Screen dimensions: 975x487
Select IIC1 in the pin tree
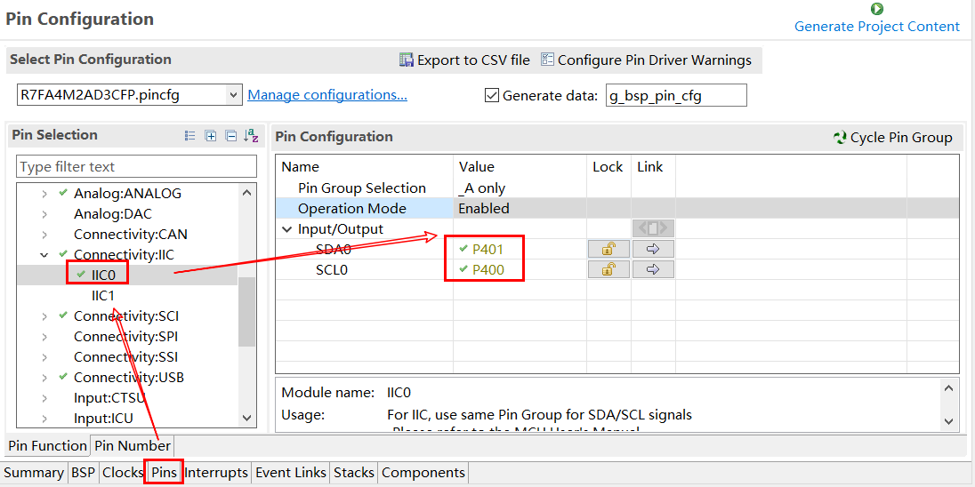tap(102, 296)
